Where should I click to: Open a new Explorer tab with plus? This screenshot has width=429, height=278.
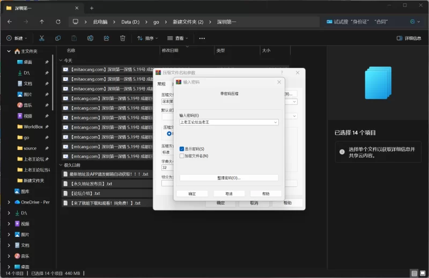tap(92, 8)
